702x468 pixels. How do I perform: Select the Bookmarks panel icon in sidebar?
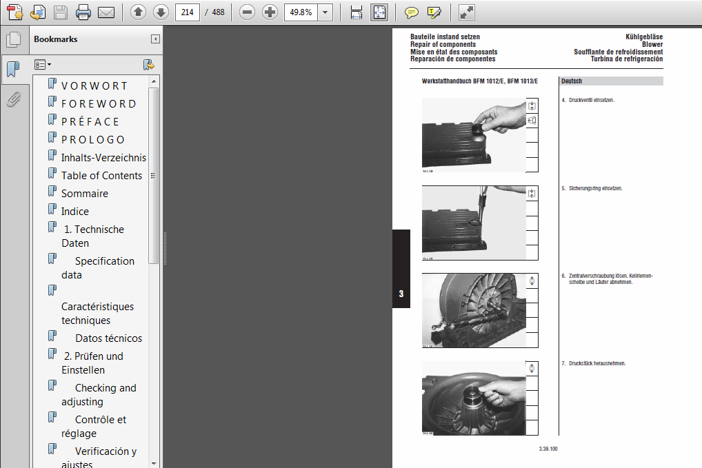coord(14,70)
